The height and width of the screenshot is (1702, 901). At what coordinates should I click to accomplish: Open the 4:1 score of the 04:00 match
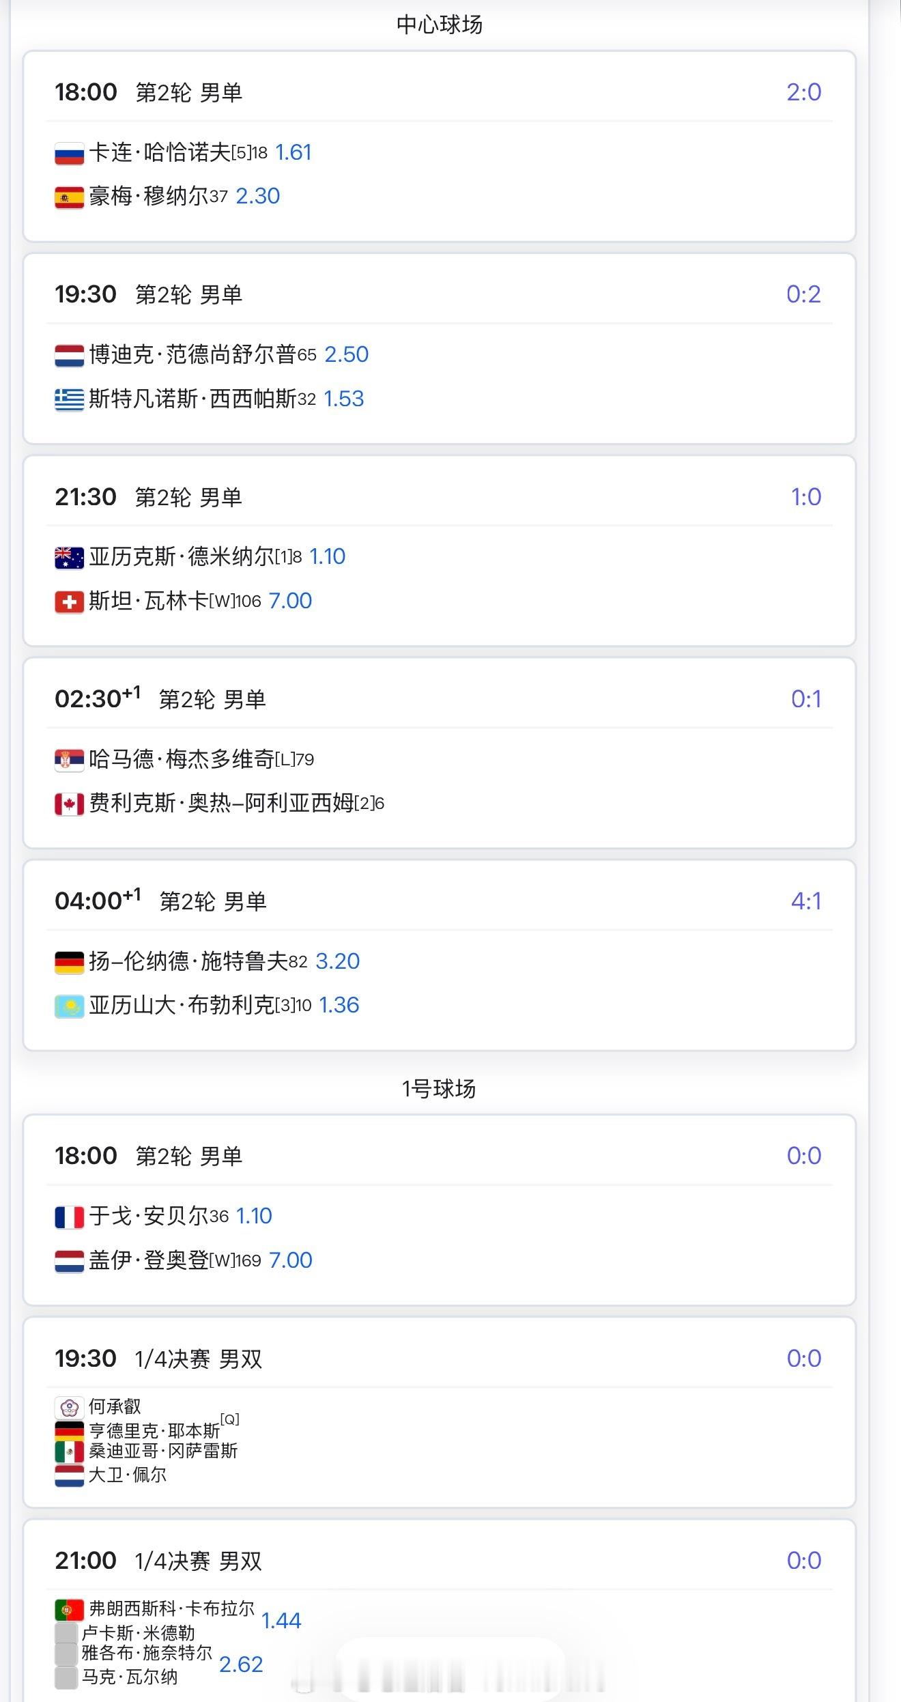(806, 901)
